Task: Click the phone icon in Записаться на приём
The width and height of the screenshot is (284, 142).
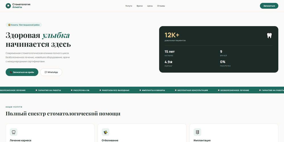Action: click(x=11, y=72)
